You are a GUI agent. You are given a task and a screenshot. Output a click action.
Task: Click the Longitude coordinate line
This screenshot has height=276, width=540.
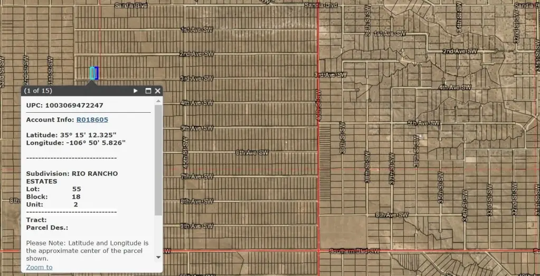coord(75,142)
